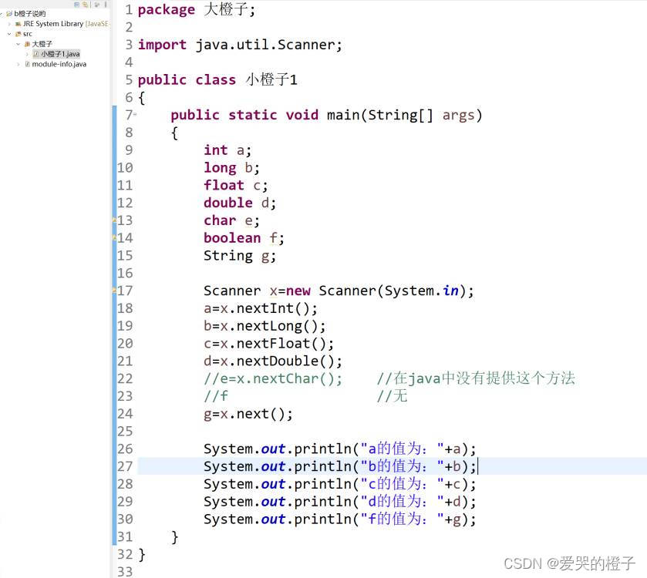Screen dimensions: 647x578
Task: Click println line printing 'f的值为'
Action: coord(339,519)
